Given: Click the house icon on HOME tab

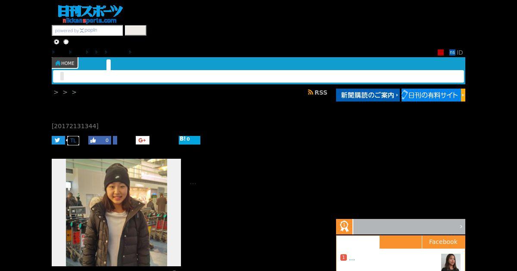Looking at the screenshot, I should coord(58,63).
